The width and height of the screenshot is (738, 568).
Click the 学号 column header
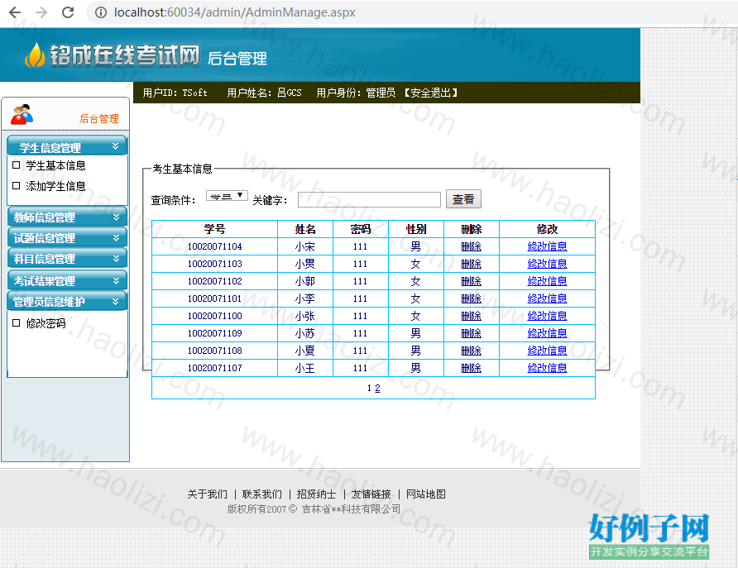214,229
